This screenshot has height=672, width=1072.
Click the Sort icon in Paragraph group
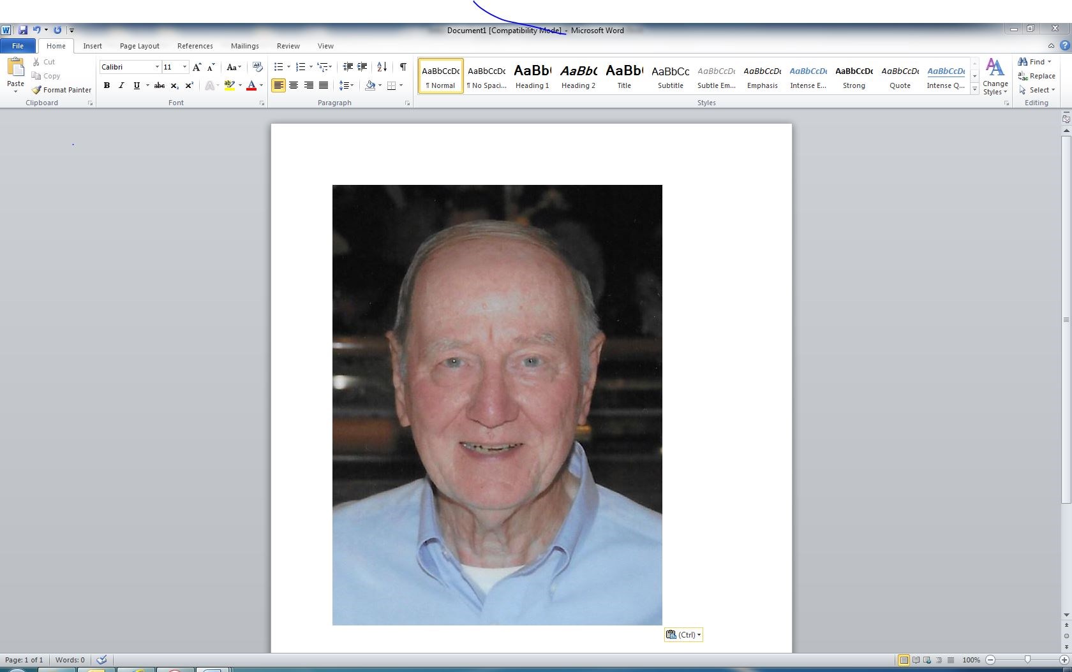point(382,67)
